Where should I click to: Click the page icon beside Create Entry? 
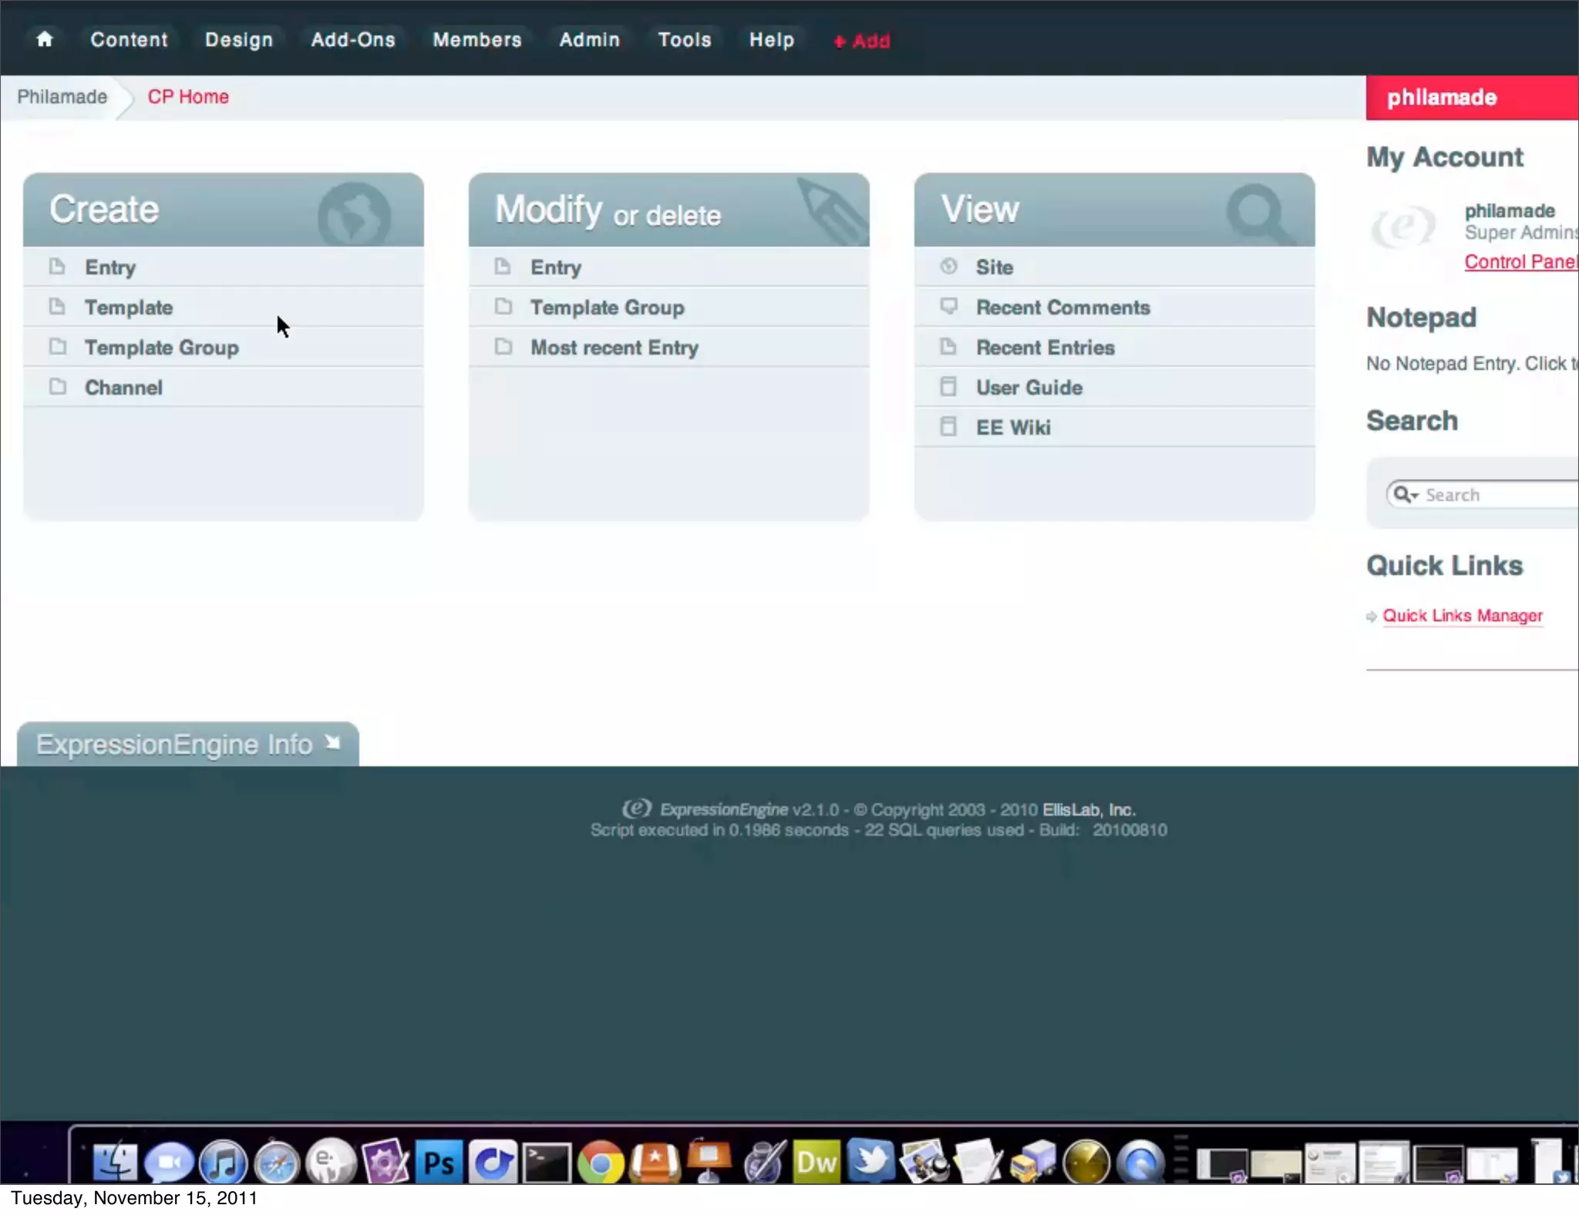pyautogui.click(x=57, y=267)
